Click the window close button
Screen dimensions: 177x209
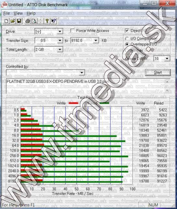pos(167,3)
